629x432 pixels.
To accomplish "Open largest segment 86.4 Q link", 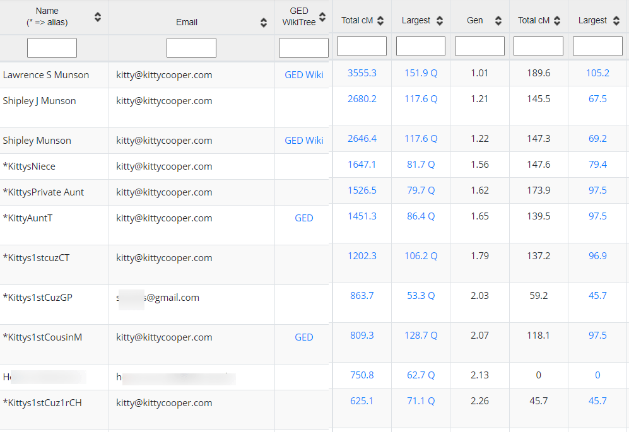I will coord(421,216).
